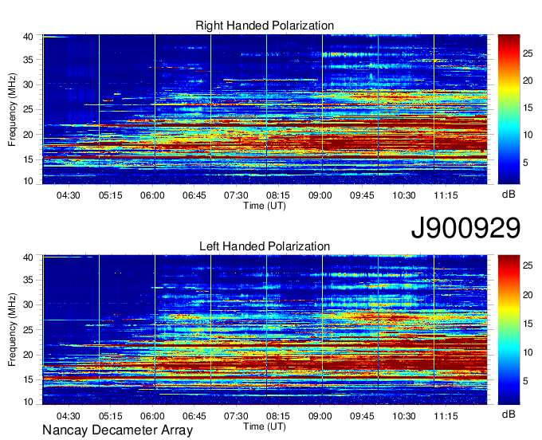Viewport: 542px width, 440px height.
Task: Click the 30 MHz tick of Left Handed plot
Action: 28,304
